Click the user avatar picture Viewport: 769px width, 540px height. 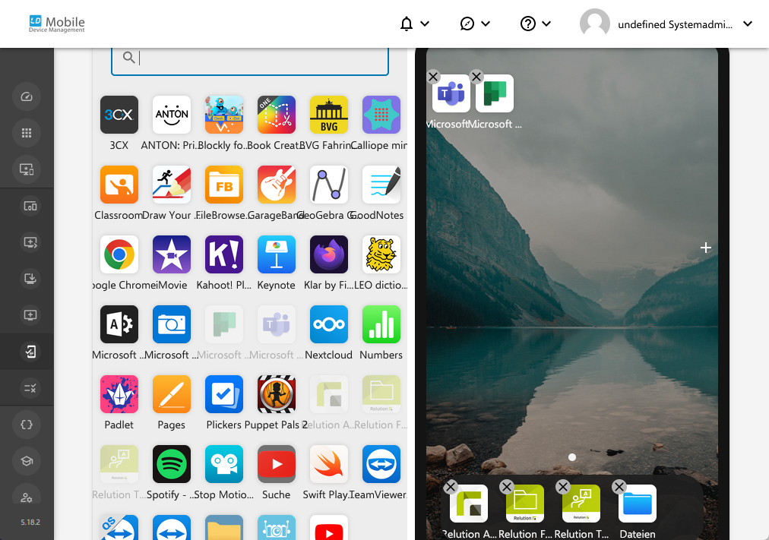[594, 23]
